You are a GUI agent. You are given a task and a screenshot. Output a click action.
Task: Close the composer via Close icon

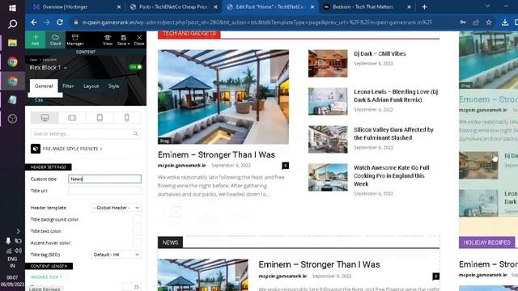(139, 40)
